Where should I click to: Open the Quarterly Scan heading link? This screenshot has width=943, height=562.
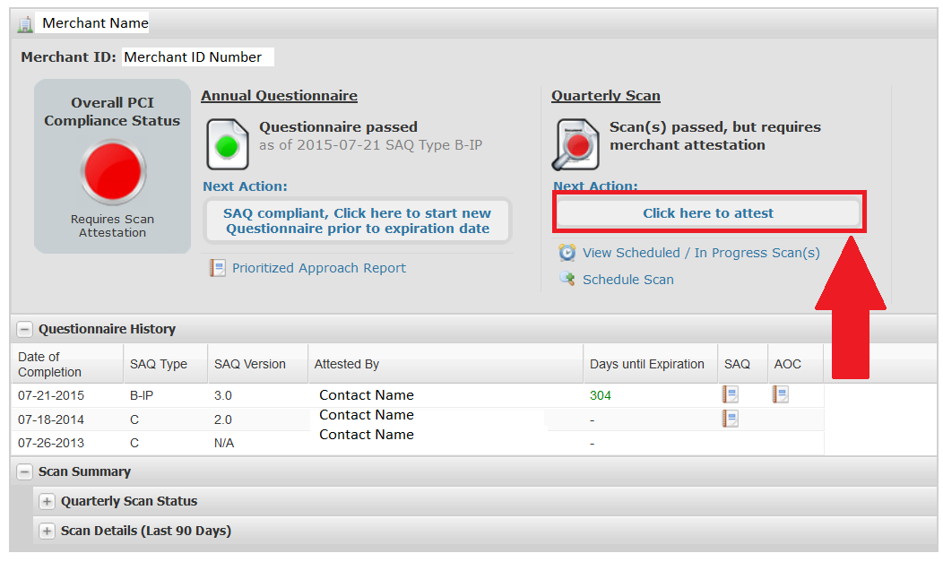tap(606, 96)
